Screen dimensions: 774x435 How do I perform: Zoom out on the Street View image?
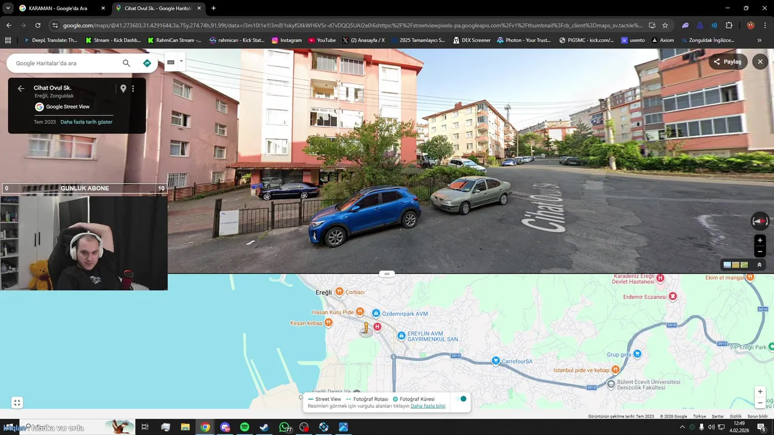tap(760, 251)
